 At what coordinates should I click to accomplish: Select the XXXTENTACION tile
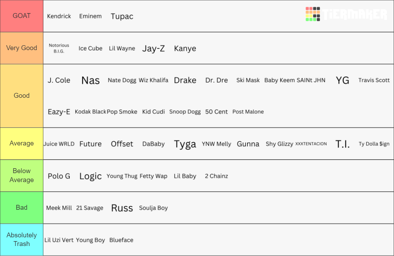coord(311,144)
